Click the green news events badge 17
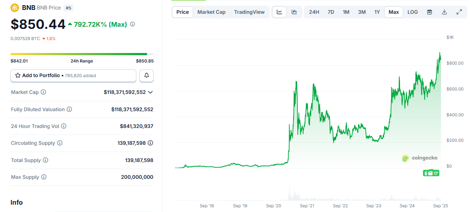The width and height of the screenshot is (473, 212). tap(431, 173)
